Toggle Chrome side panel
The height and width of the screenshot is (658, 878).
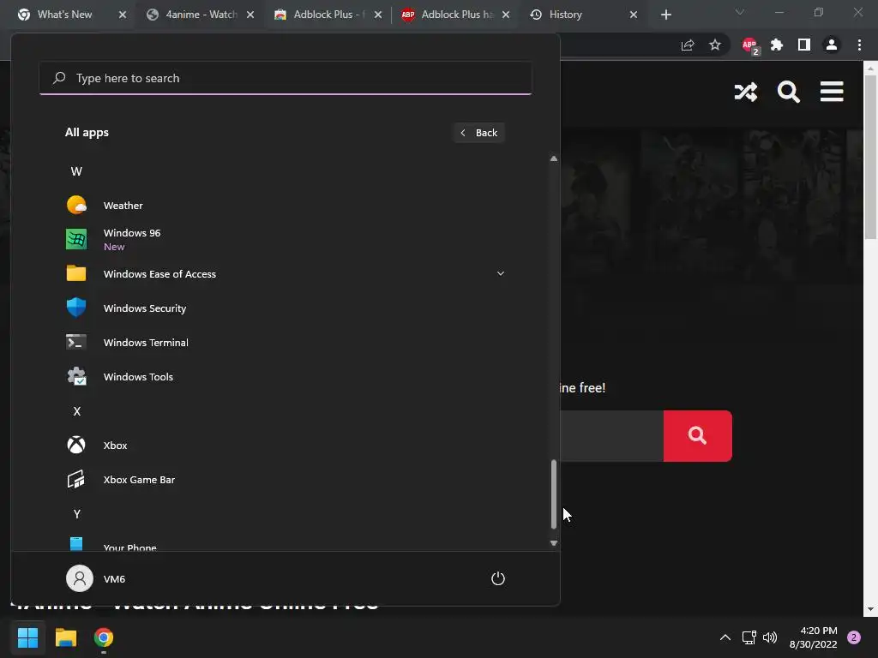click(x=804, y=45)
